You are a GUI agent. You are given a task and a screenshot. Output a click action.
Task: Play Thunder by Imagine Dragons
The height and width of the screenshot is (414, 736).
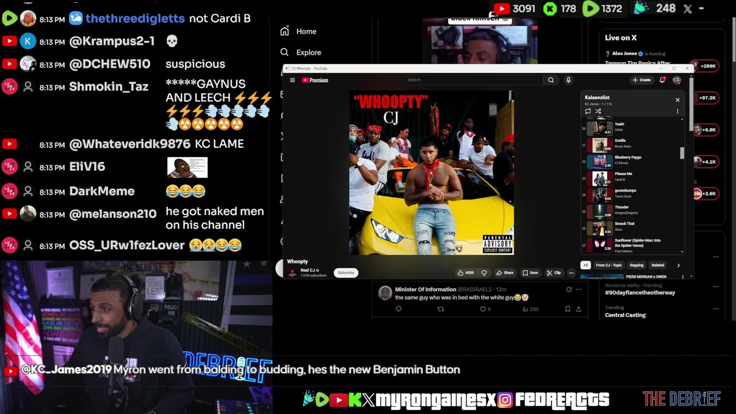(x=632, y=210)
